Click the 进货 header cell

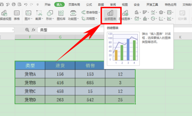(x=60, y=65)
